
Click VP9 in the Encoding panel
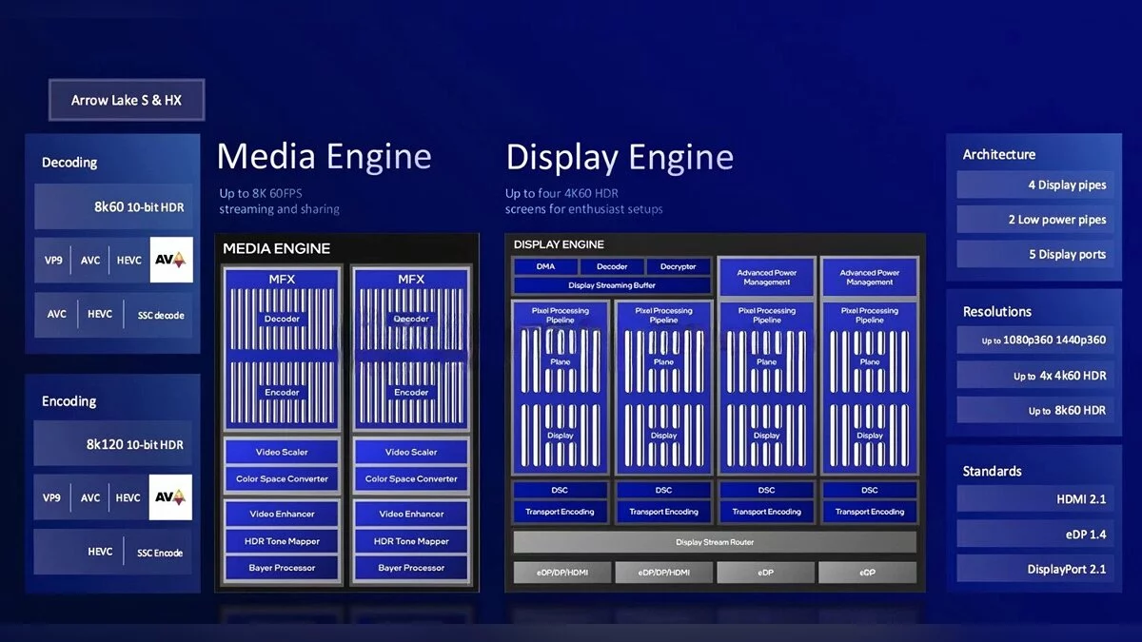click(x=52, y=497)
